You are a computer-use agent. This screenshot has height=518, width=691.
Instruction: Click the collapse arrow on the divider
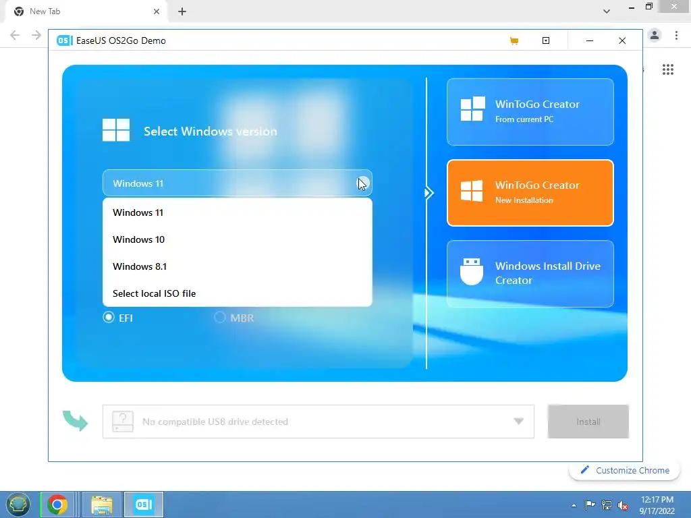pyautogui.click(x=429, y=193)
